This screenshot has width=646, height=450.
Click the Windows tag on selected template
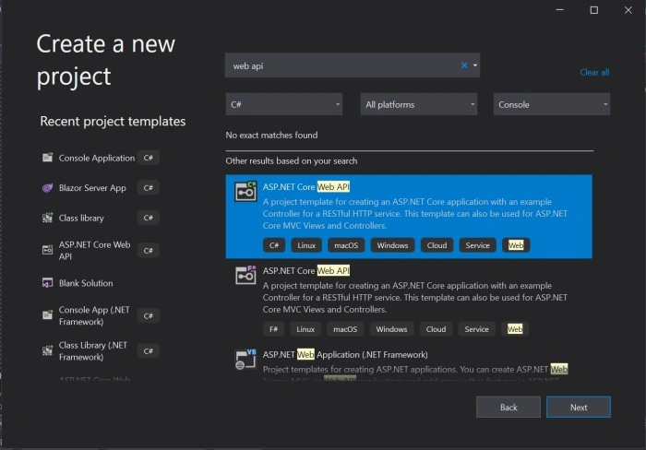coord(392,245)
